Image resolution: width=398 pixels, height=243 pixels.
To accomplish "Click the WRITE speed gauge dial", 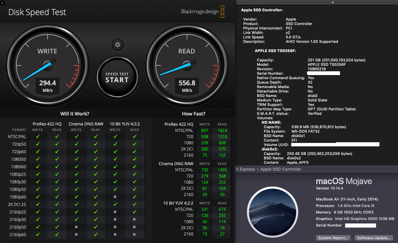I will point(47,65).
